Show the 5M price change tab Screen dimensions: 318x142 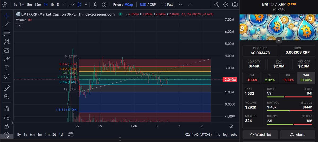(251, 78)
